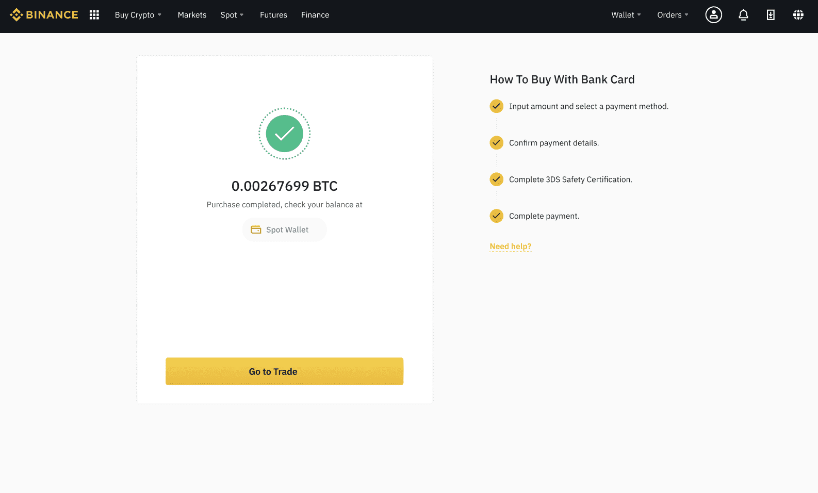Click the 'Complete payment.' text
The image size is (818, 493).
[x=544, y=216]
